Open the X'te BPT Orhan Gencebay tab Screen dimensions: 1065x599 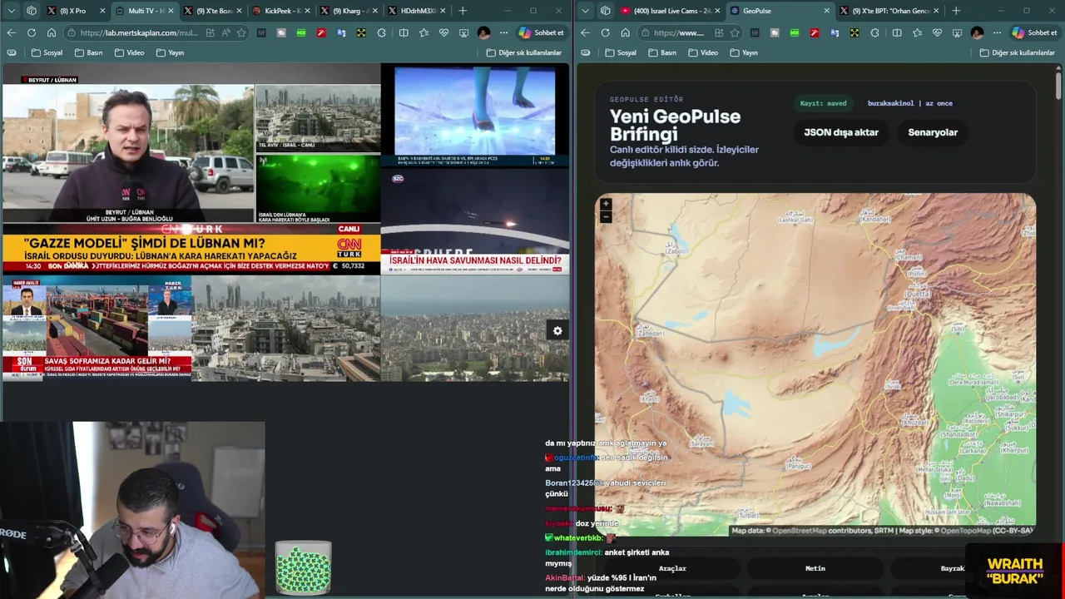(888, 11)
